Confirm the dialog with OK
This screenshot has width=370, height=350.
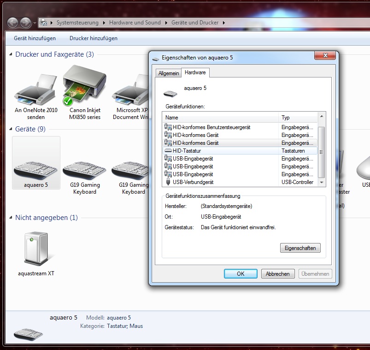(x=241, y=273)
